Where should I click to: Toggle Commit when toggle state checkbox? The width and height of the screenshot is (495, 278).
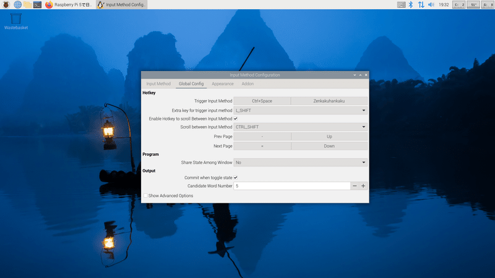(236, 177)
